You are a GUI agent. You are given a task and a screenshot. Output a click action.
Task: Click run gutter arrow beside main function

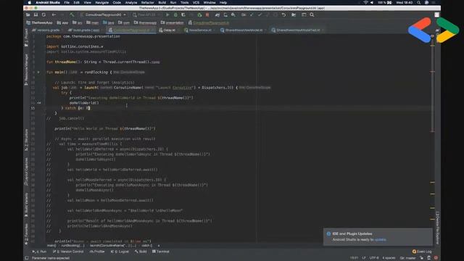click(38, 72)
